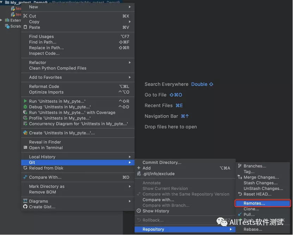Click the Go to File hint text
The width and height of the screenshot is (293, 235).
[155, 95]
